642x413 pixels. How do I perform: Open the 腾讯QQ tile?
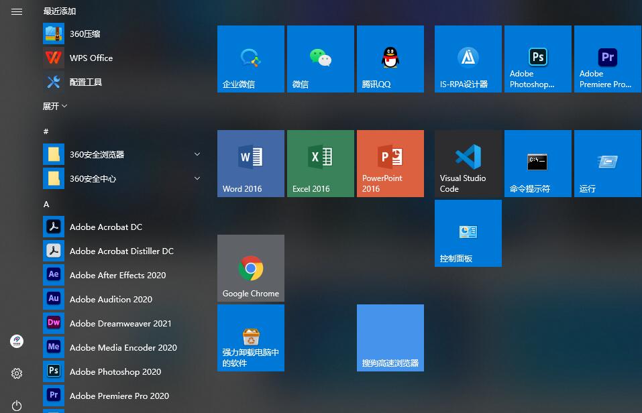390,59
